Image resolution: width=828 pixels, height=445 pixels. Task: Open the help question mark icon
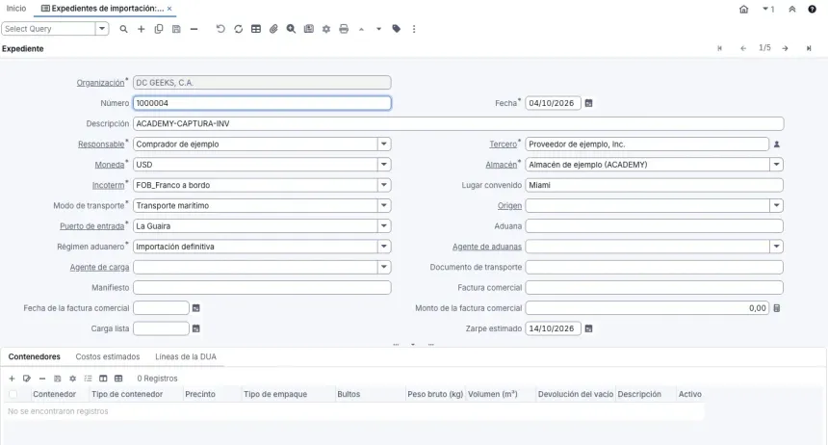[x=813, y=9]
